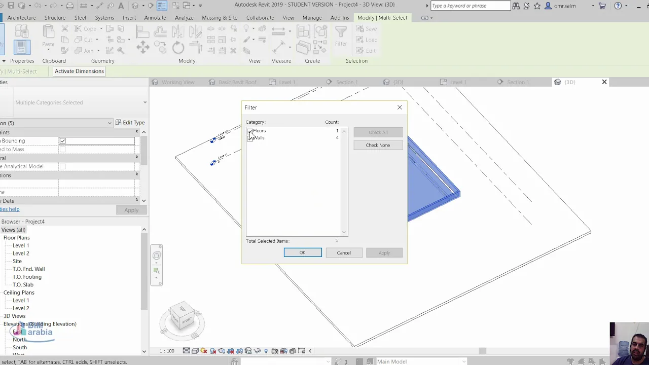Viewport: 649px width, 365px height.
Task: Toggle the Floors category checkbox
Action: (x=249, y=131)
